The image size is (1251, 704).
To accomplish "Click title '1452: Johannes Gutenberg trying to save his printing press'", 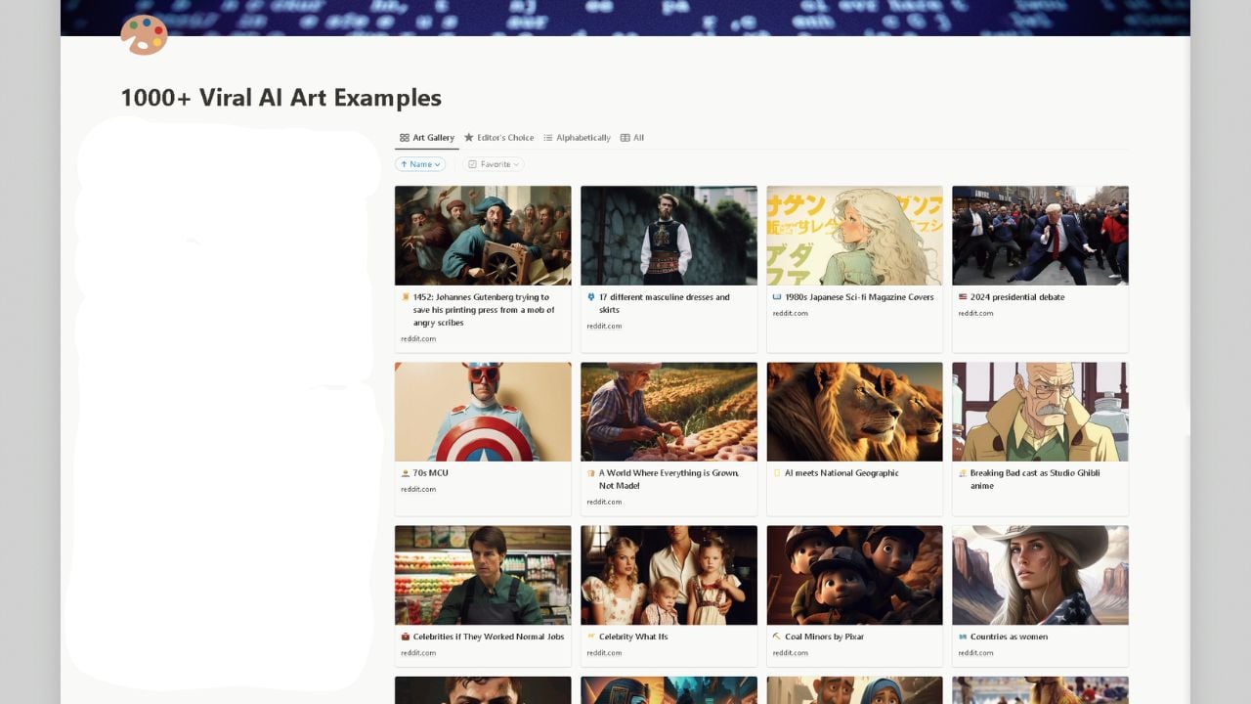I will tap(484, 310).
